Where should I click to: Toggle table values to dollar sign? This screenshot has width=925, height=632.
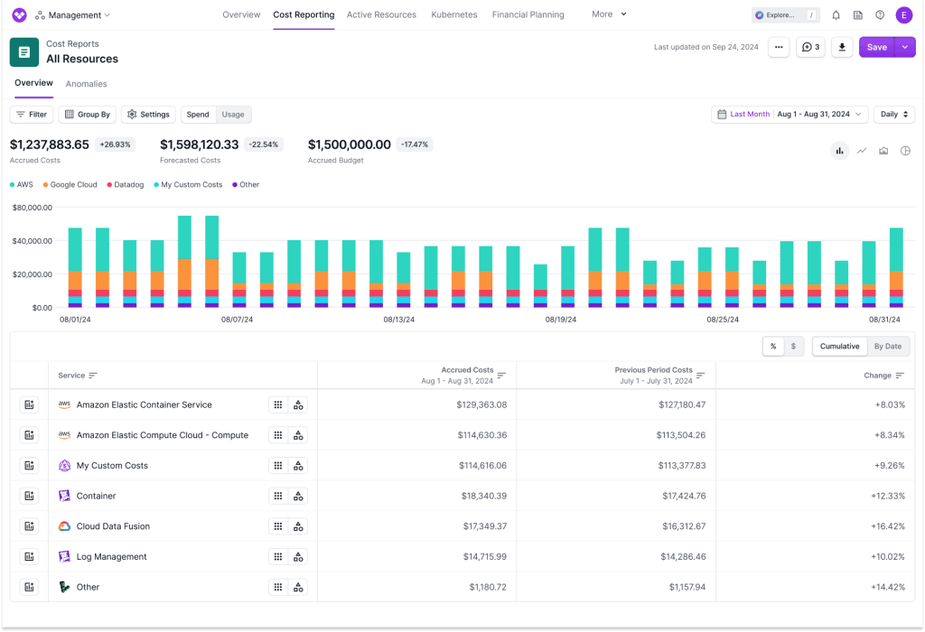(793, 347)
